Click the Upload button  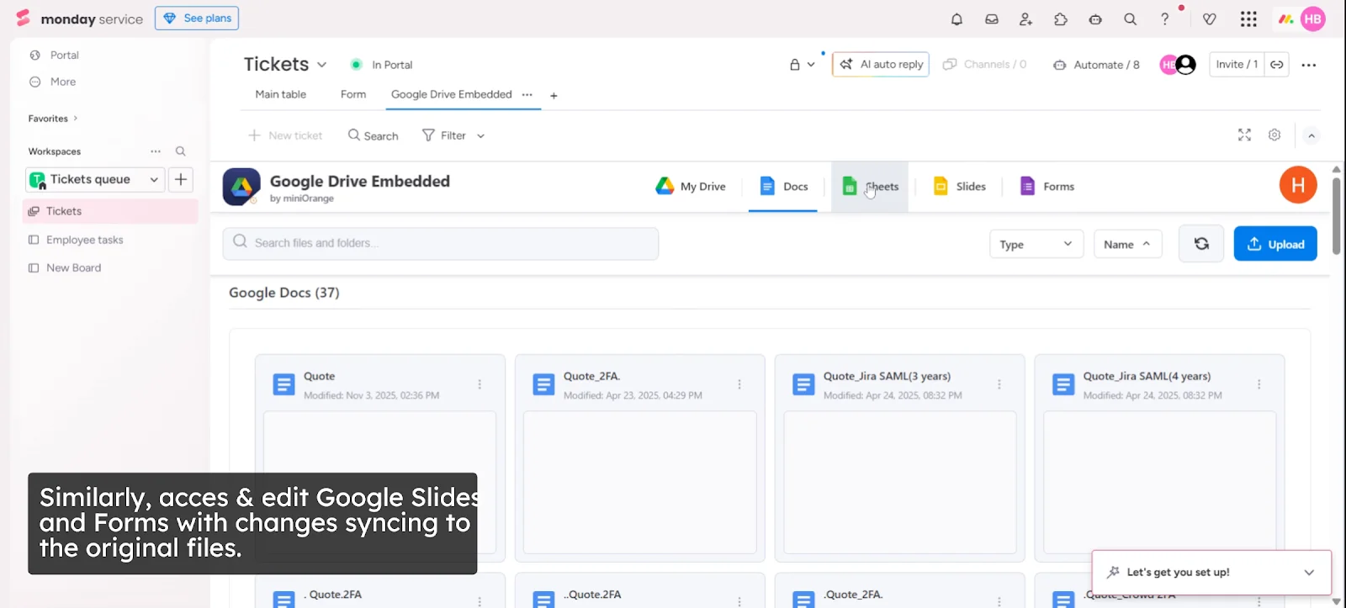(1275, 244)
